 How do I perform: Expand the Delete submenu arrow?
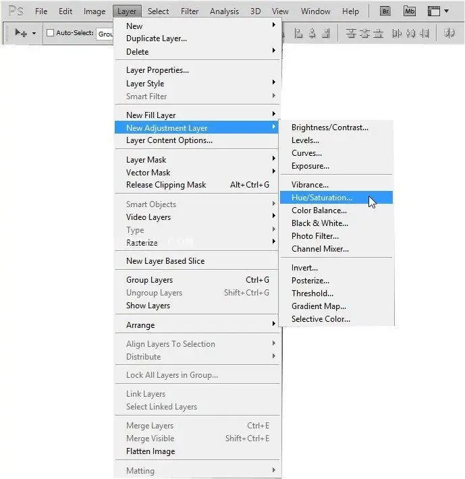[x=274, y=50]
